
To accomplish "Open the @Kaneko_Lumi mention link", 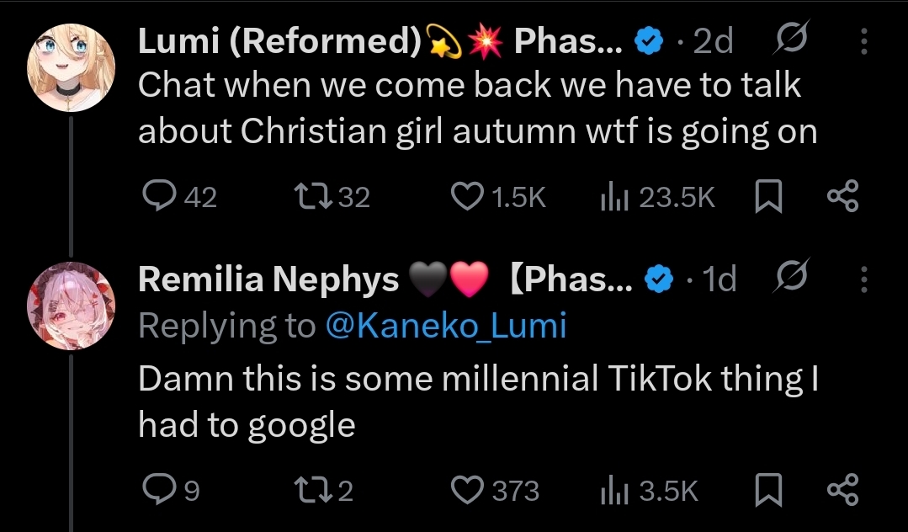I will pyautogui.click(x=445, y=326).
